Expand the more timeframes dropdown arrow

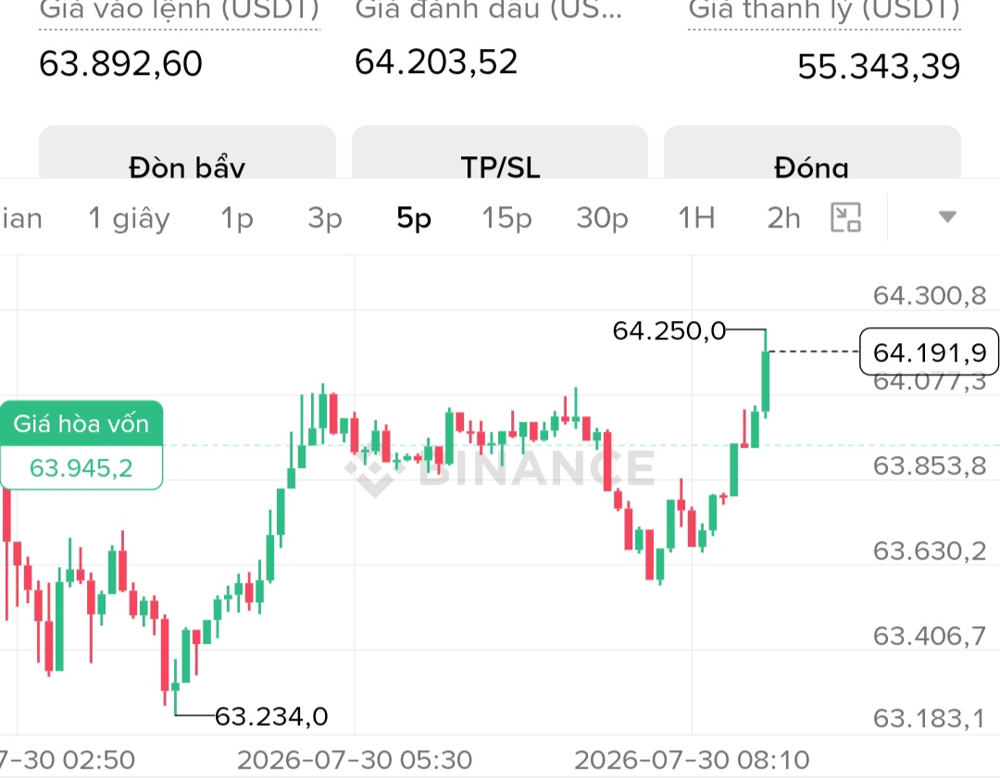click(x=948, y=217)
